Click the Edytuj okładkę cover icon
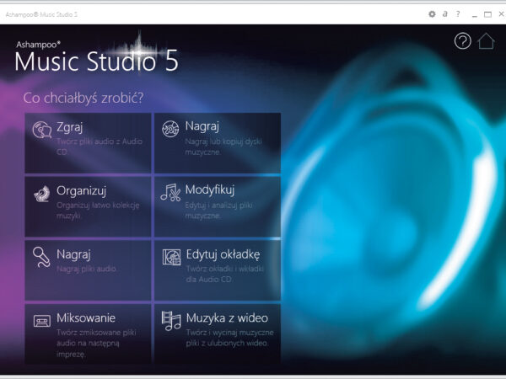506x379 pixels. click(171, 257)
